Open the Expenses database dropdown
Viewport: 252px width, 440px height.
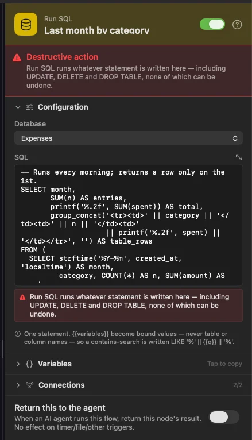pyautogui.click(x=129, y=138)
